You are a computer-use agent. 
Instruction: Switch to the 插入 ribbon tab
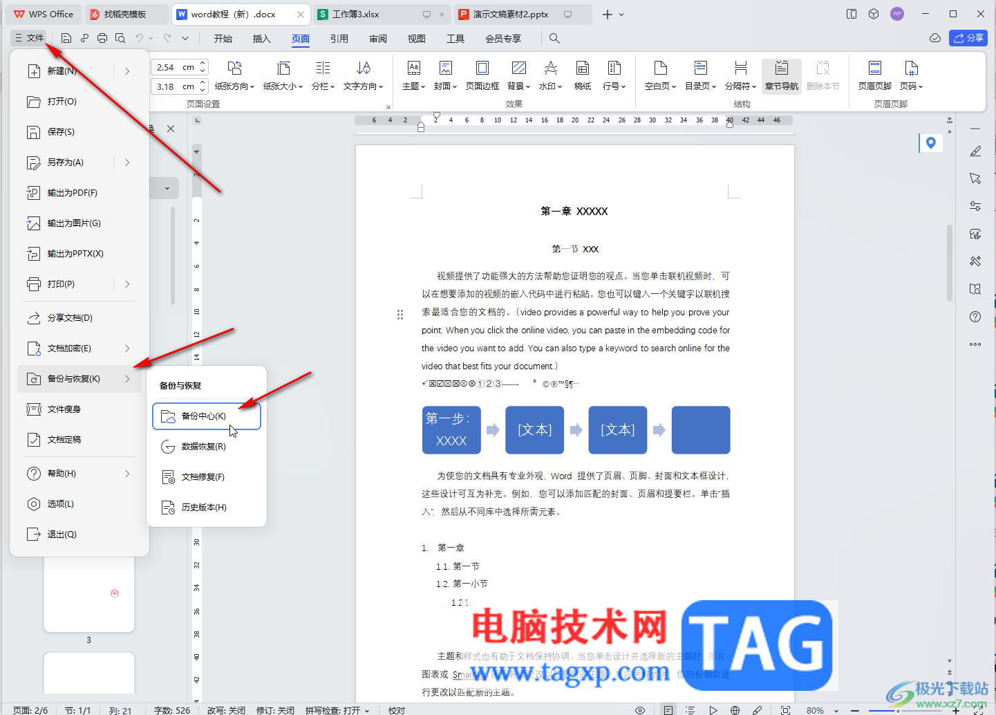click(x=262, y=39)
